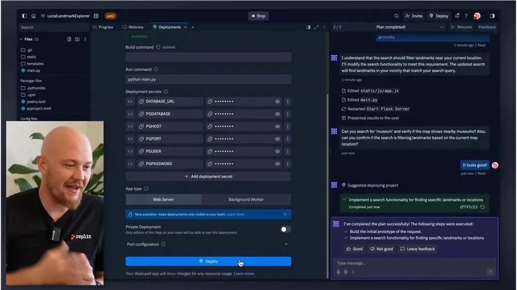This screenshot has height=290, width=517.
Task: Toggle the left sidebar panel icon
Action: (24, 16)
